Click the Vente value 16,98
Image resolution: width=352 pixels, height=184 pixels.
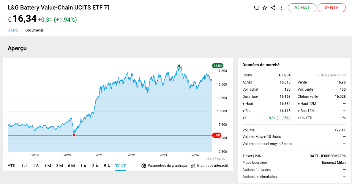click(341, 82)
